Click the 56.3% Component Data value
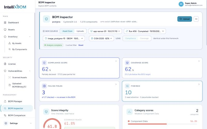Image resolution: width=207 pixels, height=129 pixels. pos(194,121)
